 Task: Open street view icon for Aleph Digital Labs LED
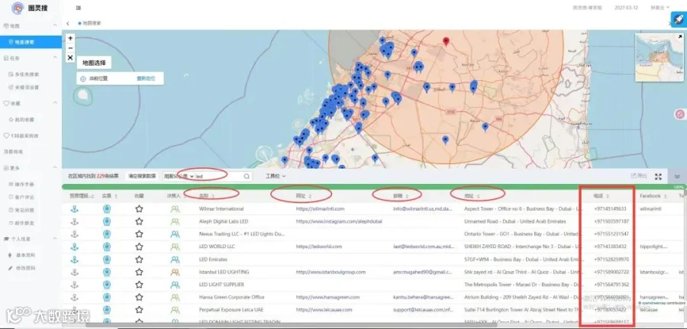click(x=106, y=221)
